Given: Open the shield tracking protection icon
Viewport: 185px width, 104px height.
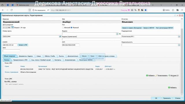Looking at the screenshot, I should click(x=30, y=10).
